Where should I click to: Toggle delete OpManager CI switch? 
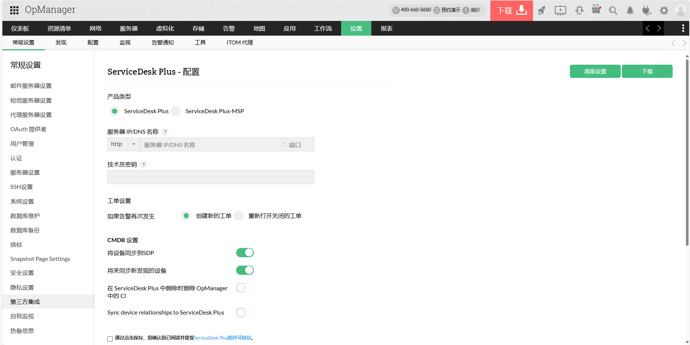[245, 288]
